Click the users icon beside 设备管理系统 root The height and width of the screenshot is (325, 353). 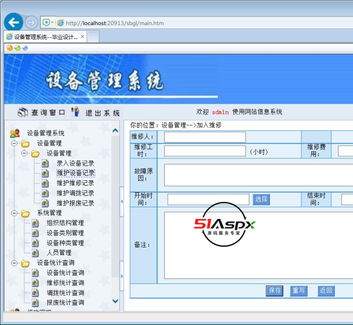(x=15, y=133)
